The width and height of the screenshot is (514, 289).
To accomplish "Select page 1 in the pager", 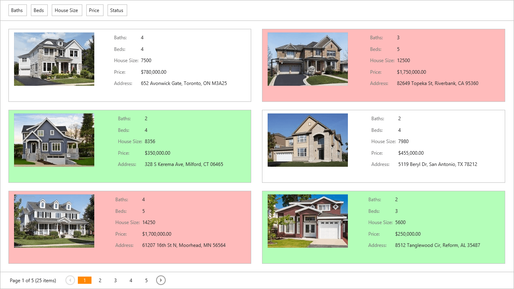I will tap(84, 281).
